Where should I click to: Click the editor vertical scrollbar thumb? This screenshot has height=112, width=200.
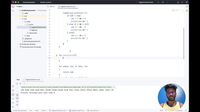pos(184,43)
